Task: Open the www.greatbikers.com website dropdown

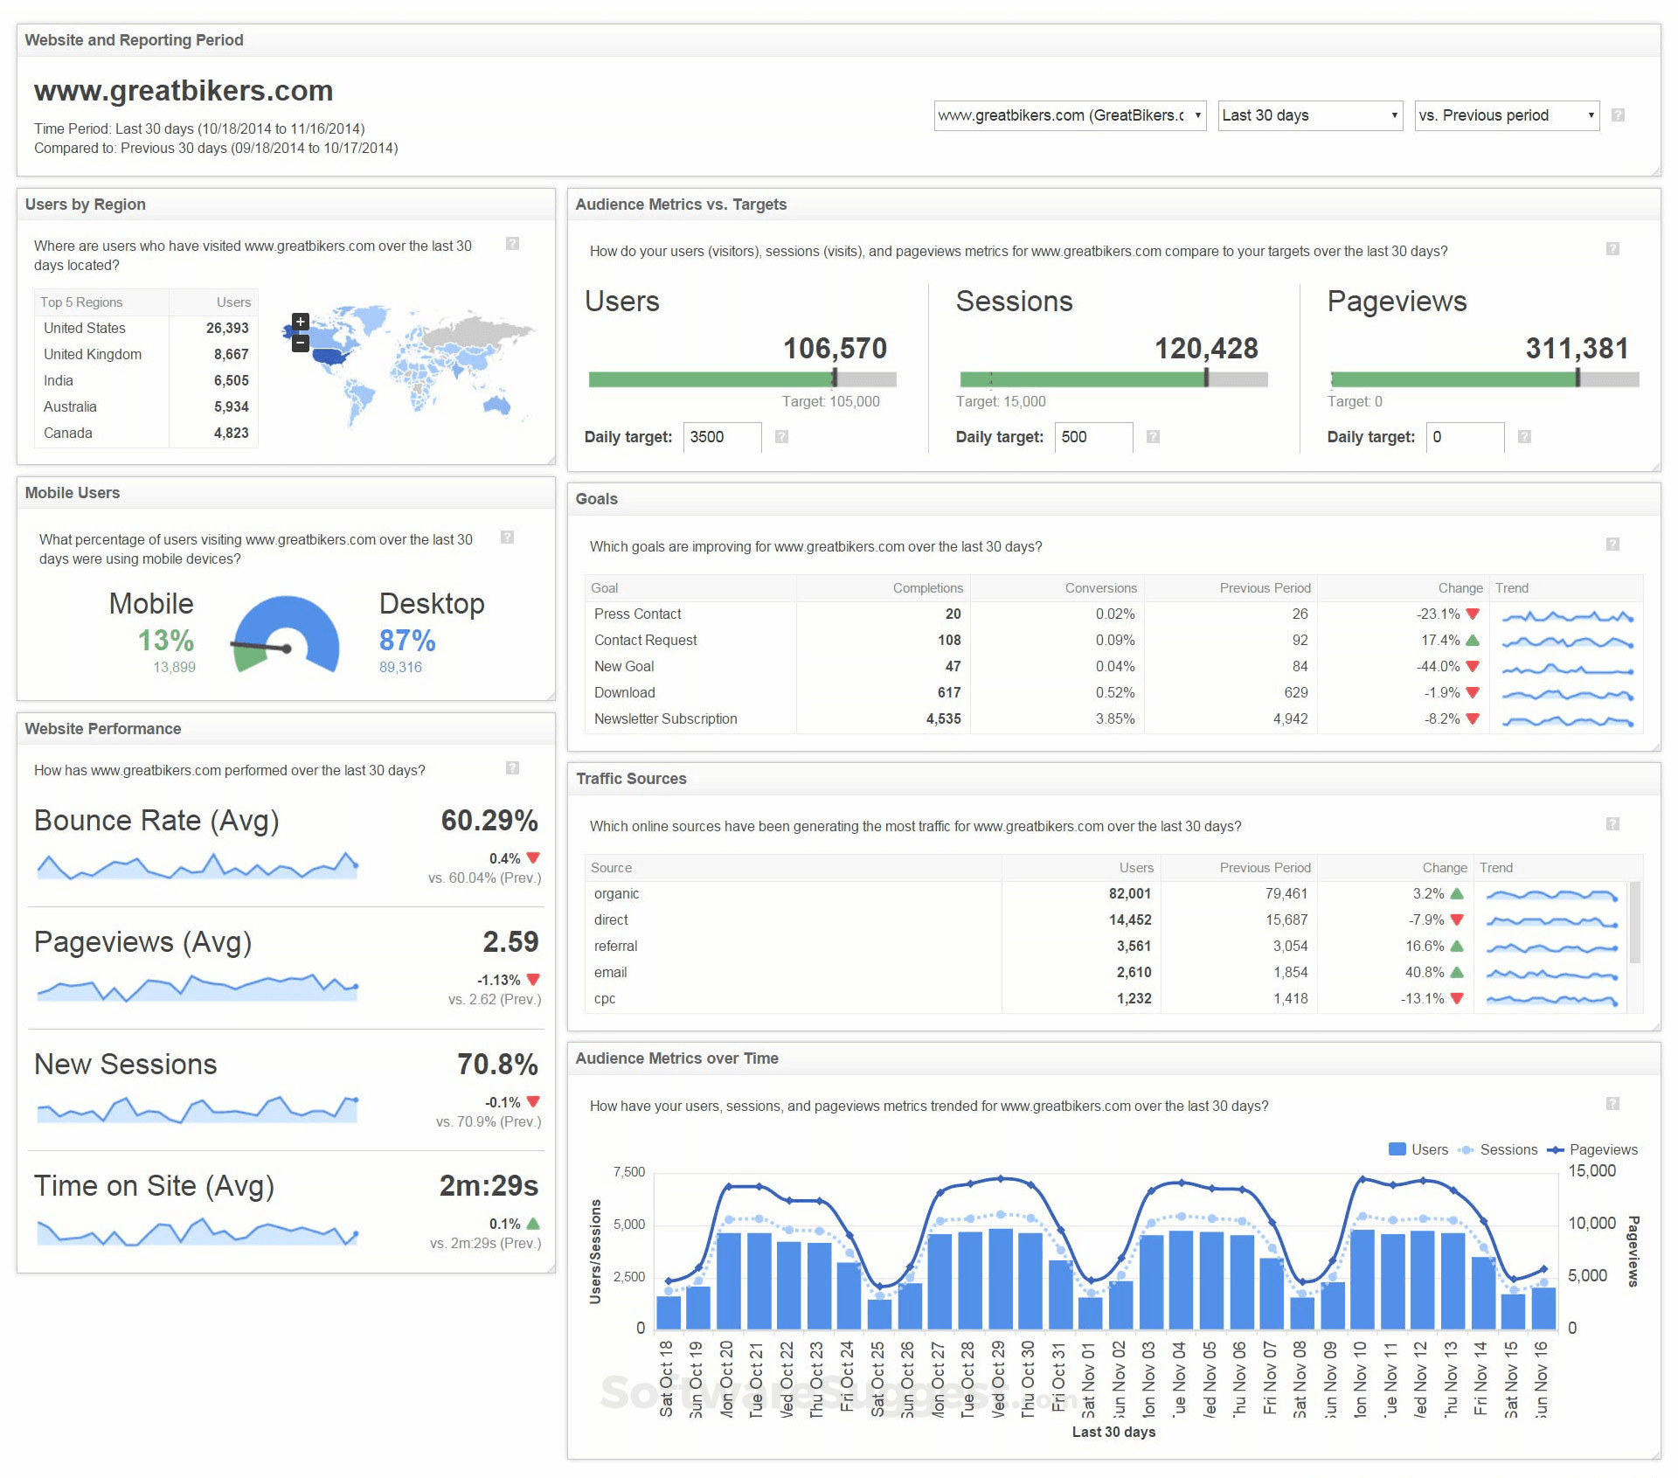Action: [x=1070, y=115]
